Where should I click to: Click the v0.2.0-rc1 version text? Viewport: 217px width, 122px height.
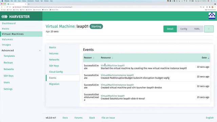coord(51,118)
